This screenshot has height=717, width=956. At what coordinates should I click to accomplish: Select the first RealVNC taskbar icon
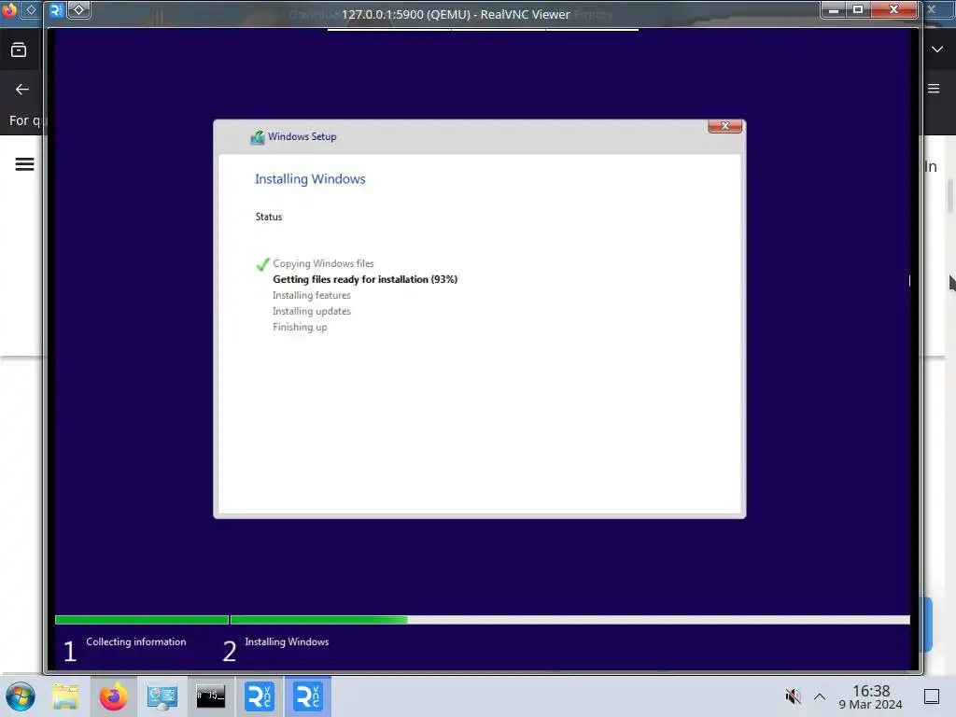(260, 696)
